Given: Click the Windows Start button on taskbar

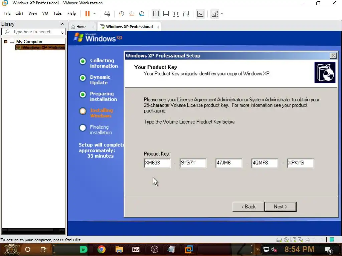Looking at the screenshot, I should coord(11,249).
